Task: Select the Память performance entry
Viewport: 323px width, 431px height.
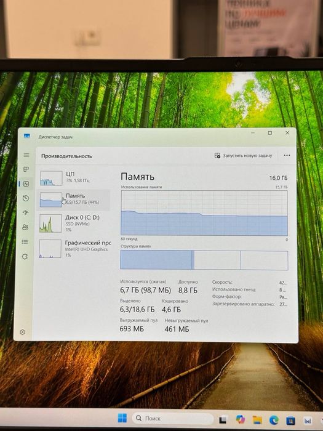Action: click(x=74, y=200)
